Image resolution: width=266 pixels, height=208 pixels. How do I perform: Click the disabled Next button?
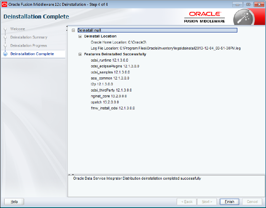click(x=207, y=202)
